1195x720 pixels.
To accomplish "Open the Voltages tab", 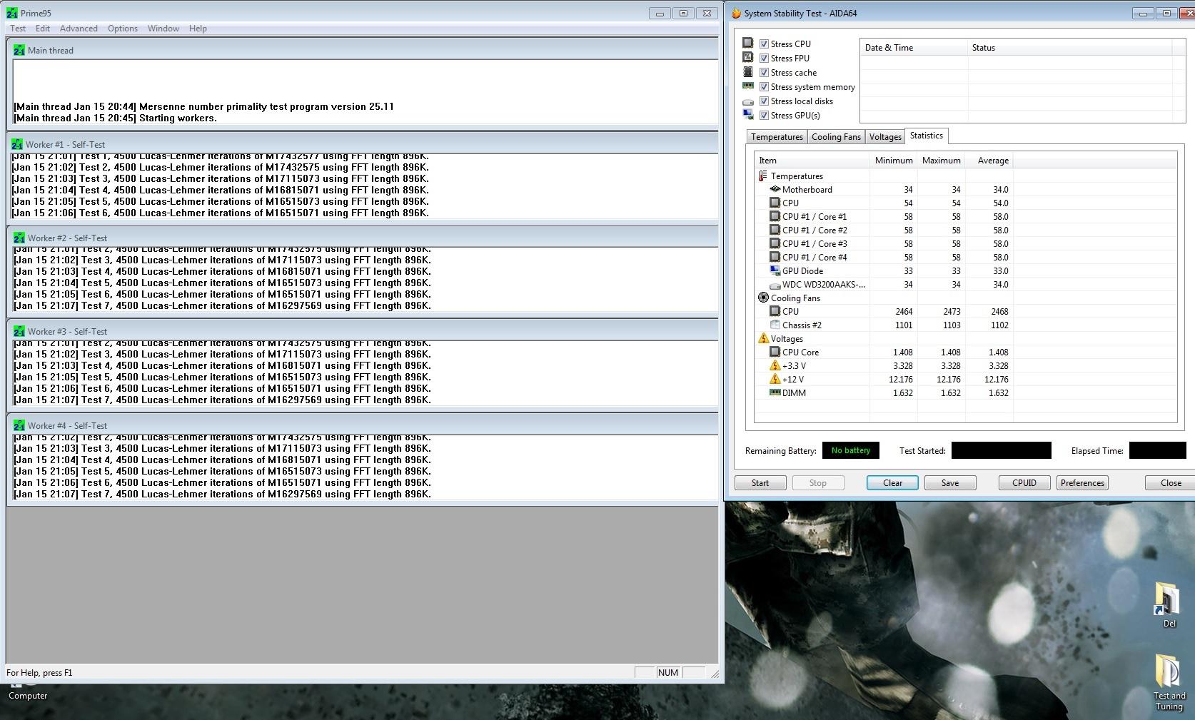I will [885, 137].
